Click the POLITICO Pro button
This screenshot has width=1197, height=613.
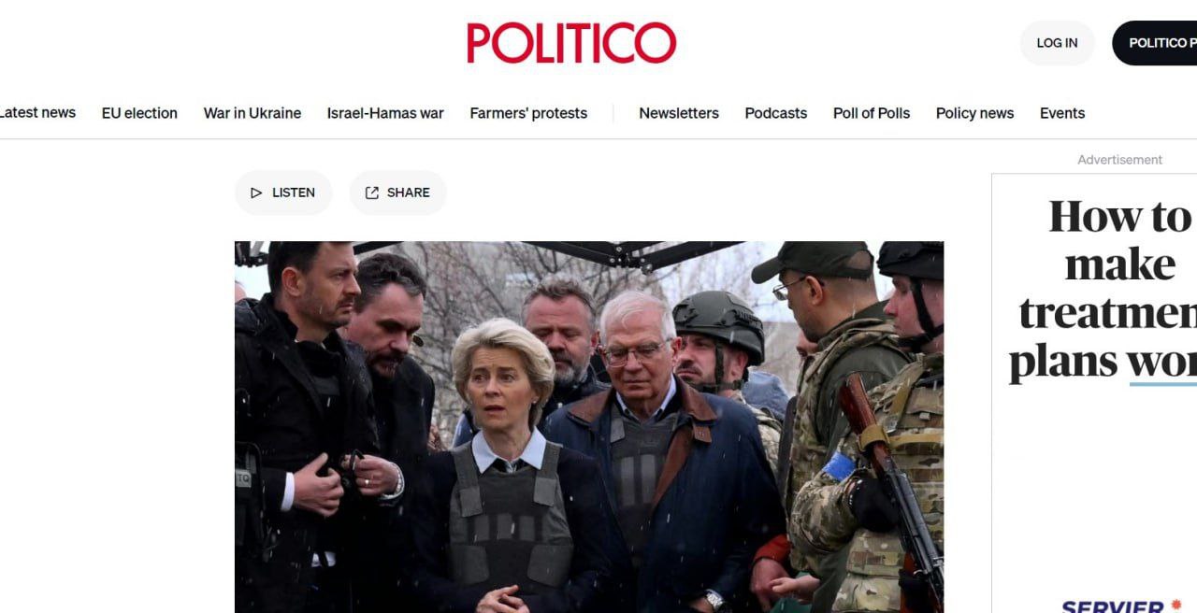click(x=1155, y=43)
